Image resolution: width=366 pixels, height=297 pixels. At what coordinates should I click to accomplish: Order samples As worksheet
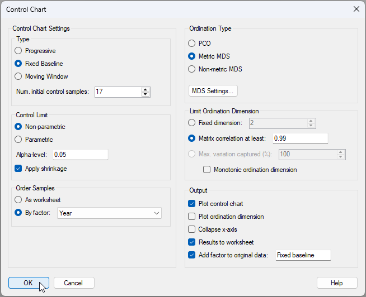[18, 200]
